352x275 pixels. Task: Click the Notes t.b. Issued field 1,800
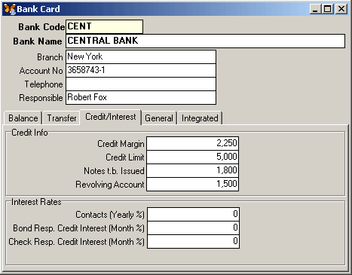192,170
